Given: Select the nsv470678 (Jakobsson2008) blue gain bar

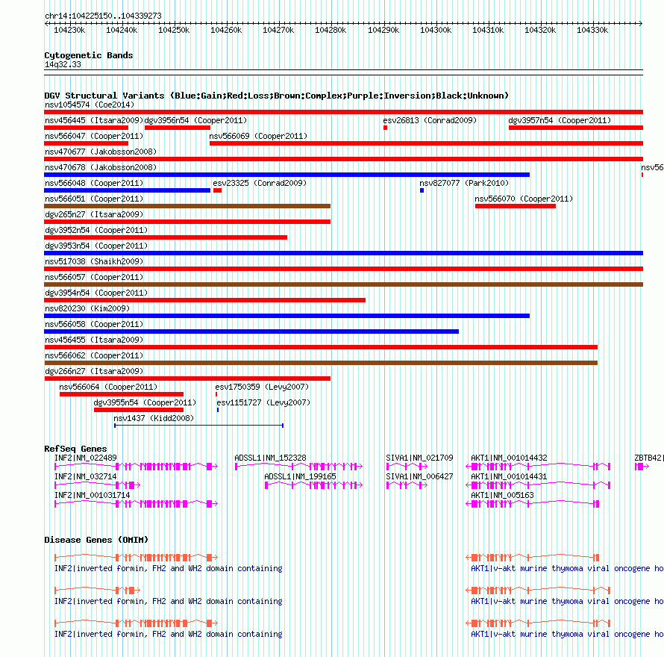Looking at the screenshot, I should 286,175.
